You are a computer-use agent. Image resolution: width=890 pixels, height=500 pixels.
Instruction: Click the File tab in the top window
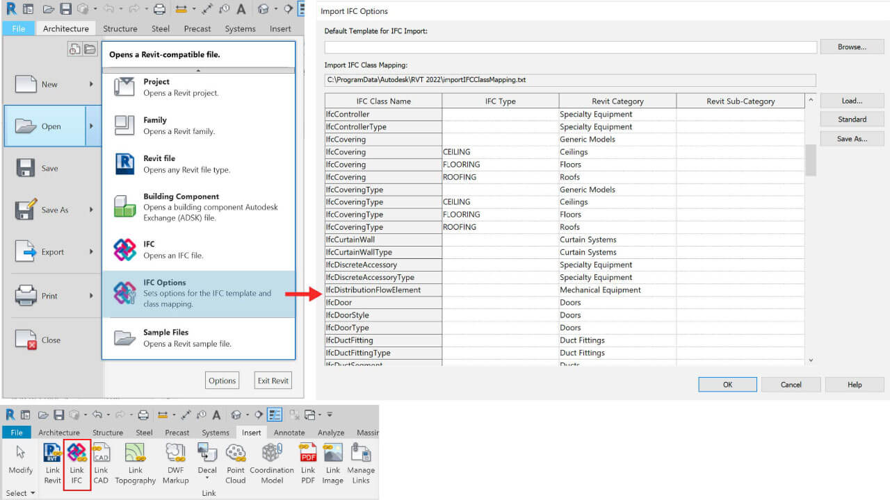[x=19, y=28]
